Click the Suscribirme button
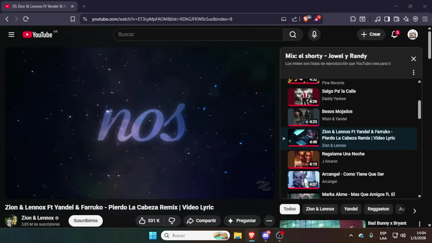Screen dimensions: 432x243 coord(86,221)
